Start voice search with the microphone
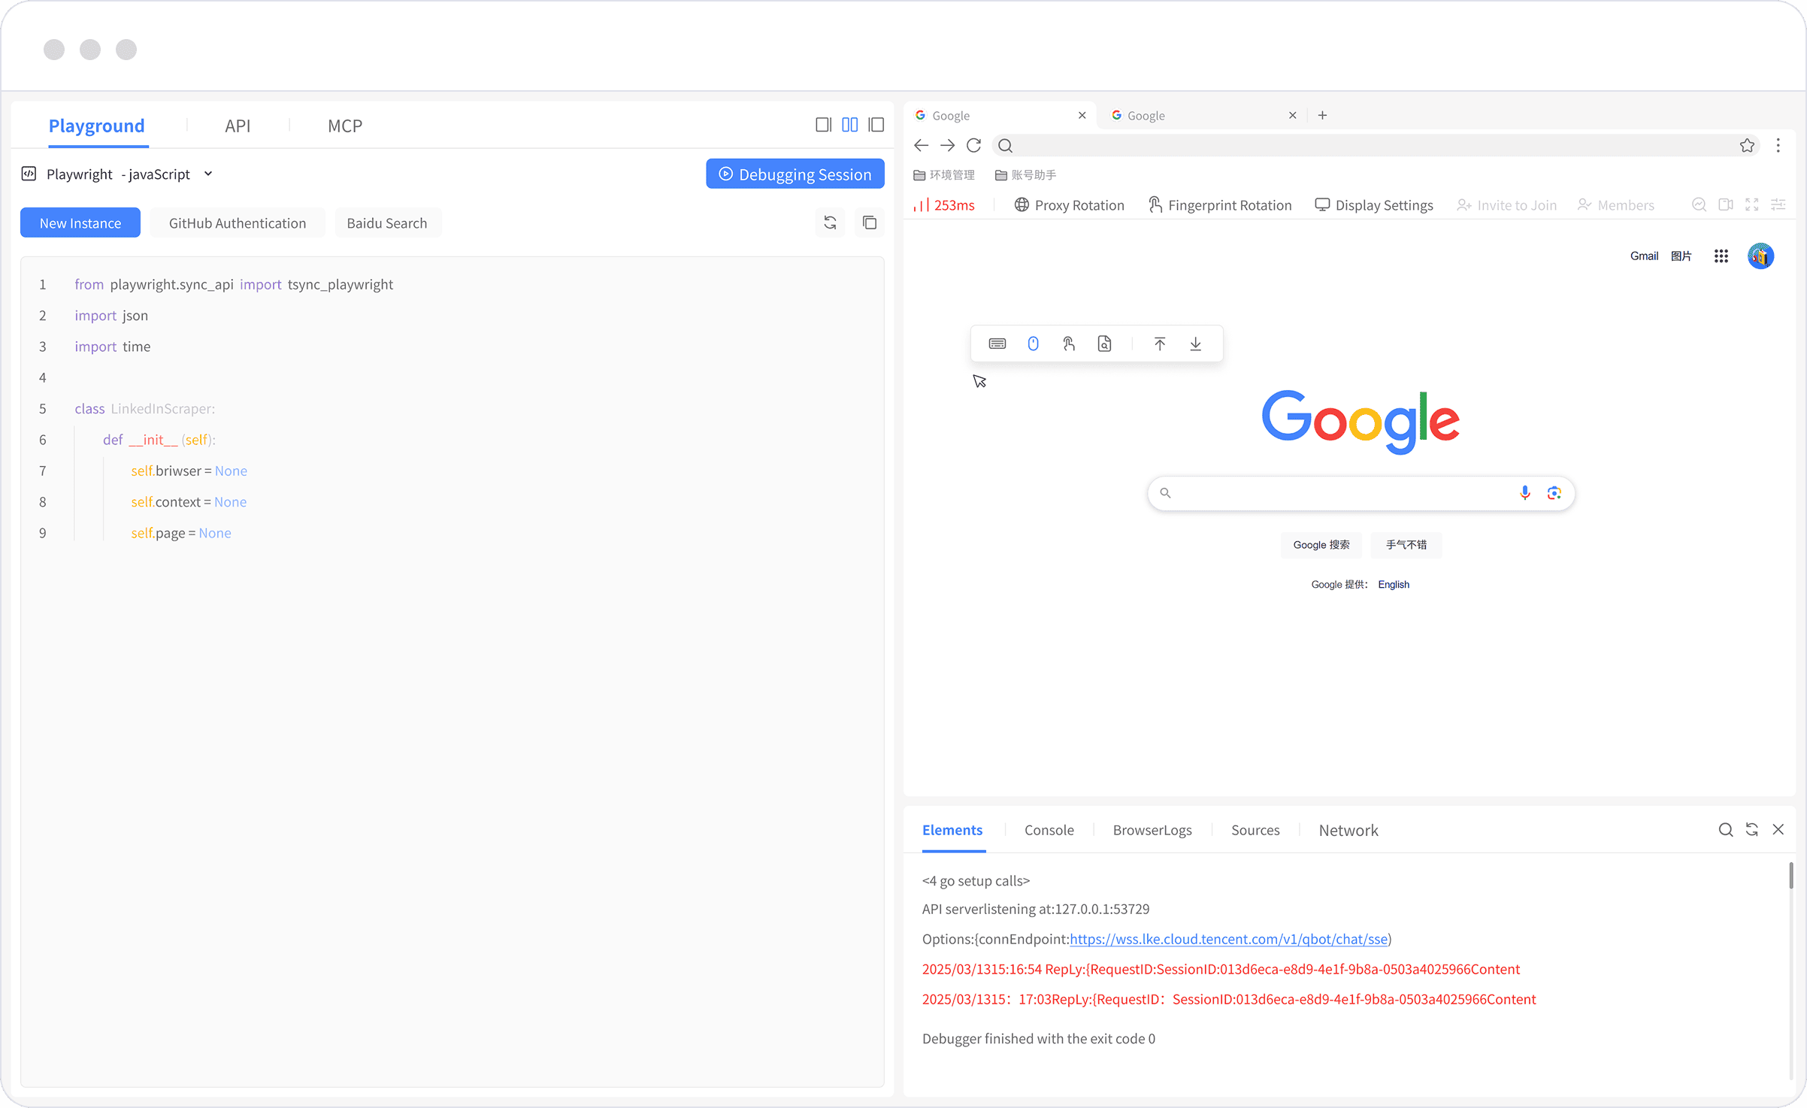1807x1108 pixels. click(x=1525, y=493)
